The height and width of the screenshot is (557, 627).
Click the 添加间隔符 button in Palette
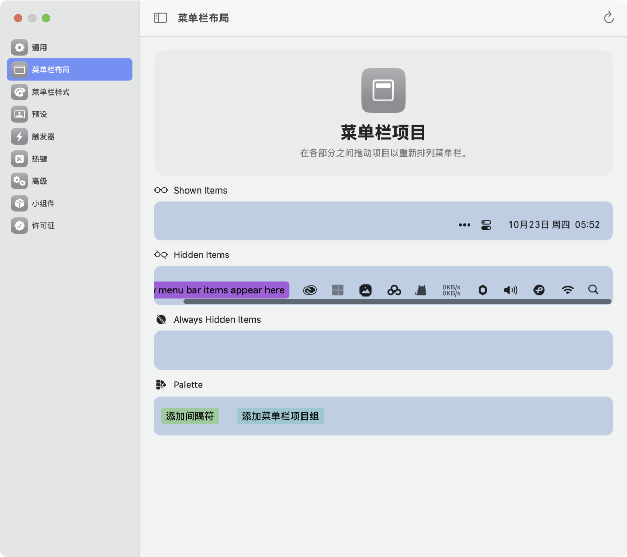[190, 416]
